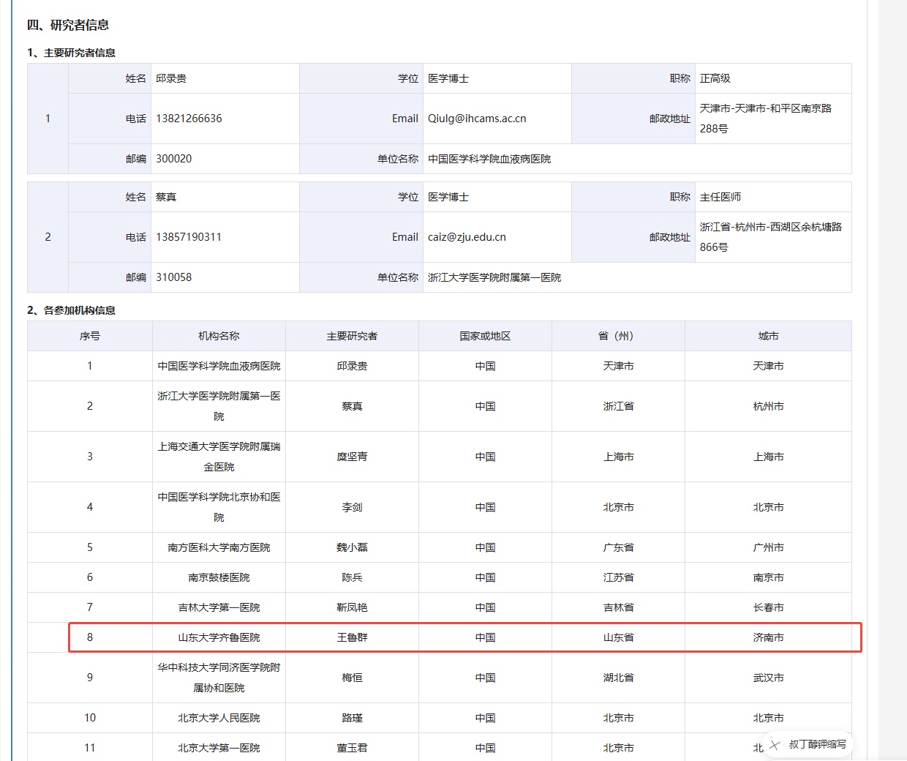Click phone number 13821266636

[x=189, y=119]
